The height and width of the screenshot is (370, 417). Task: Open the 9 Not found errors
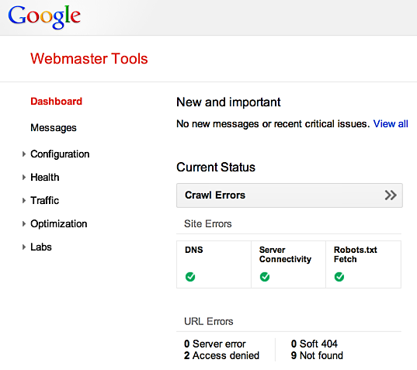point(317,355)
